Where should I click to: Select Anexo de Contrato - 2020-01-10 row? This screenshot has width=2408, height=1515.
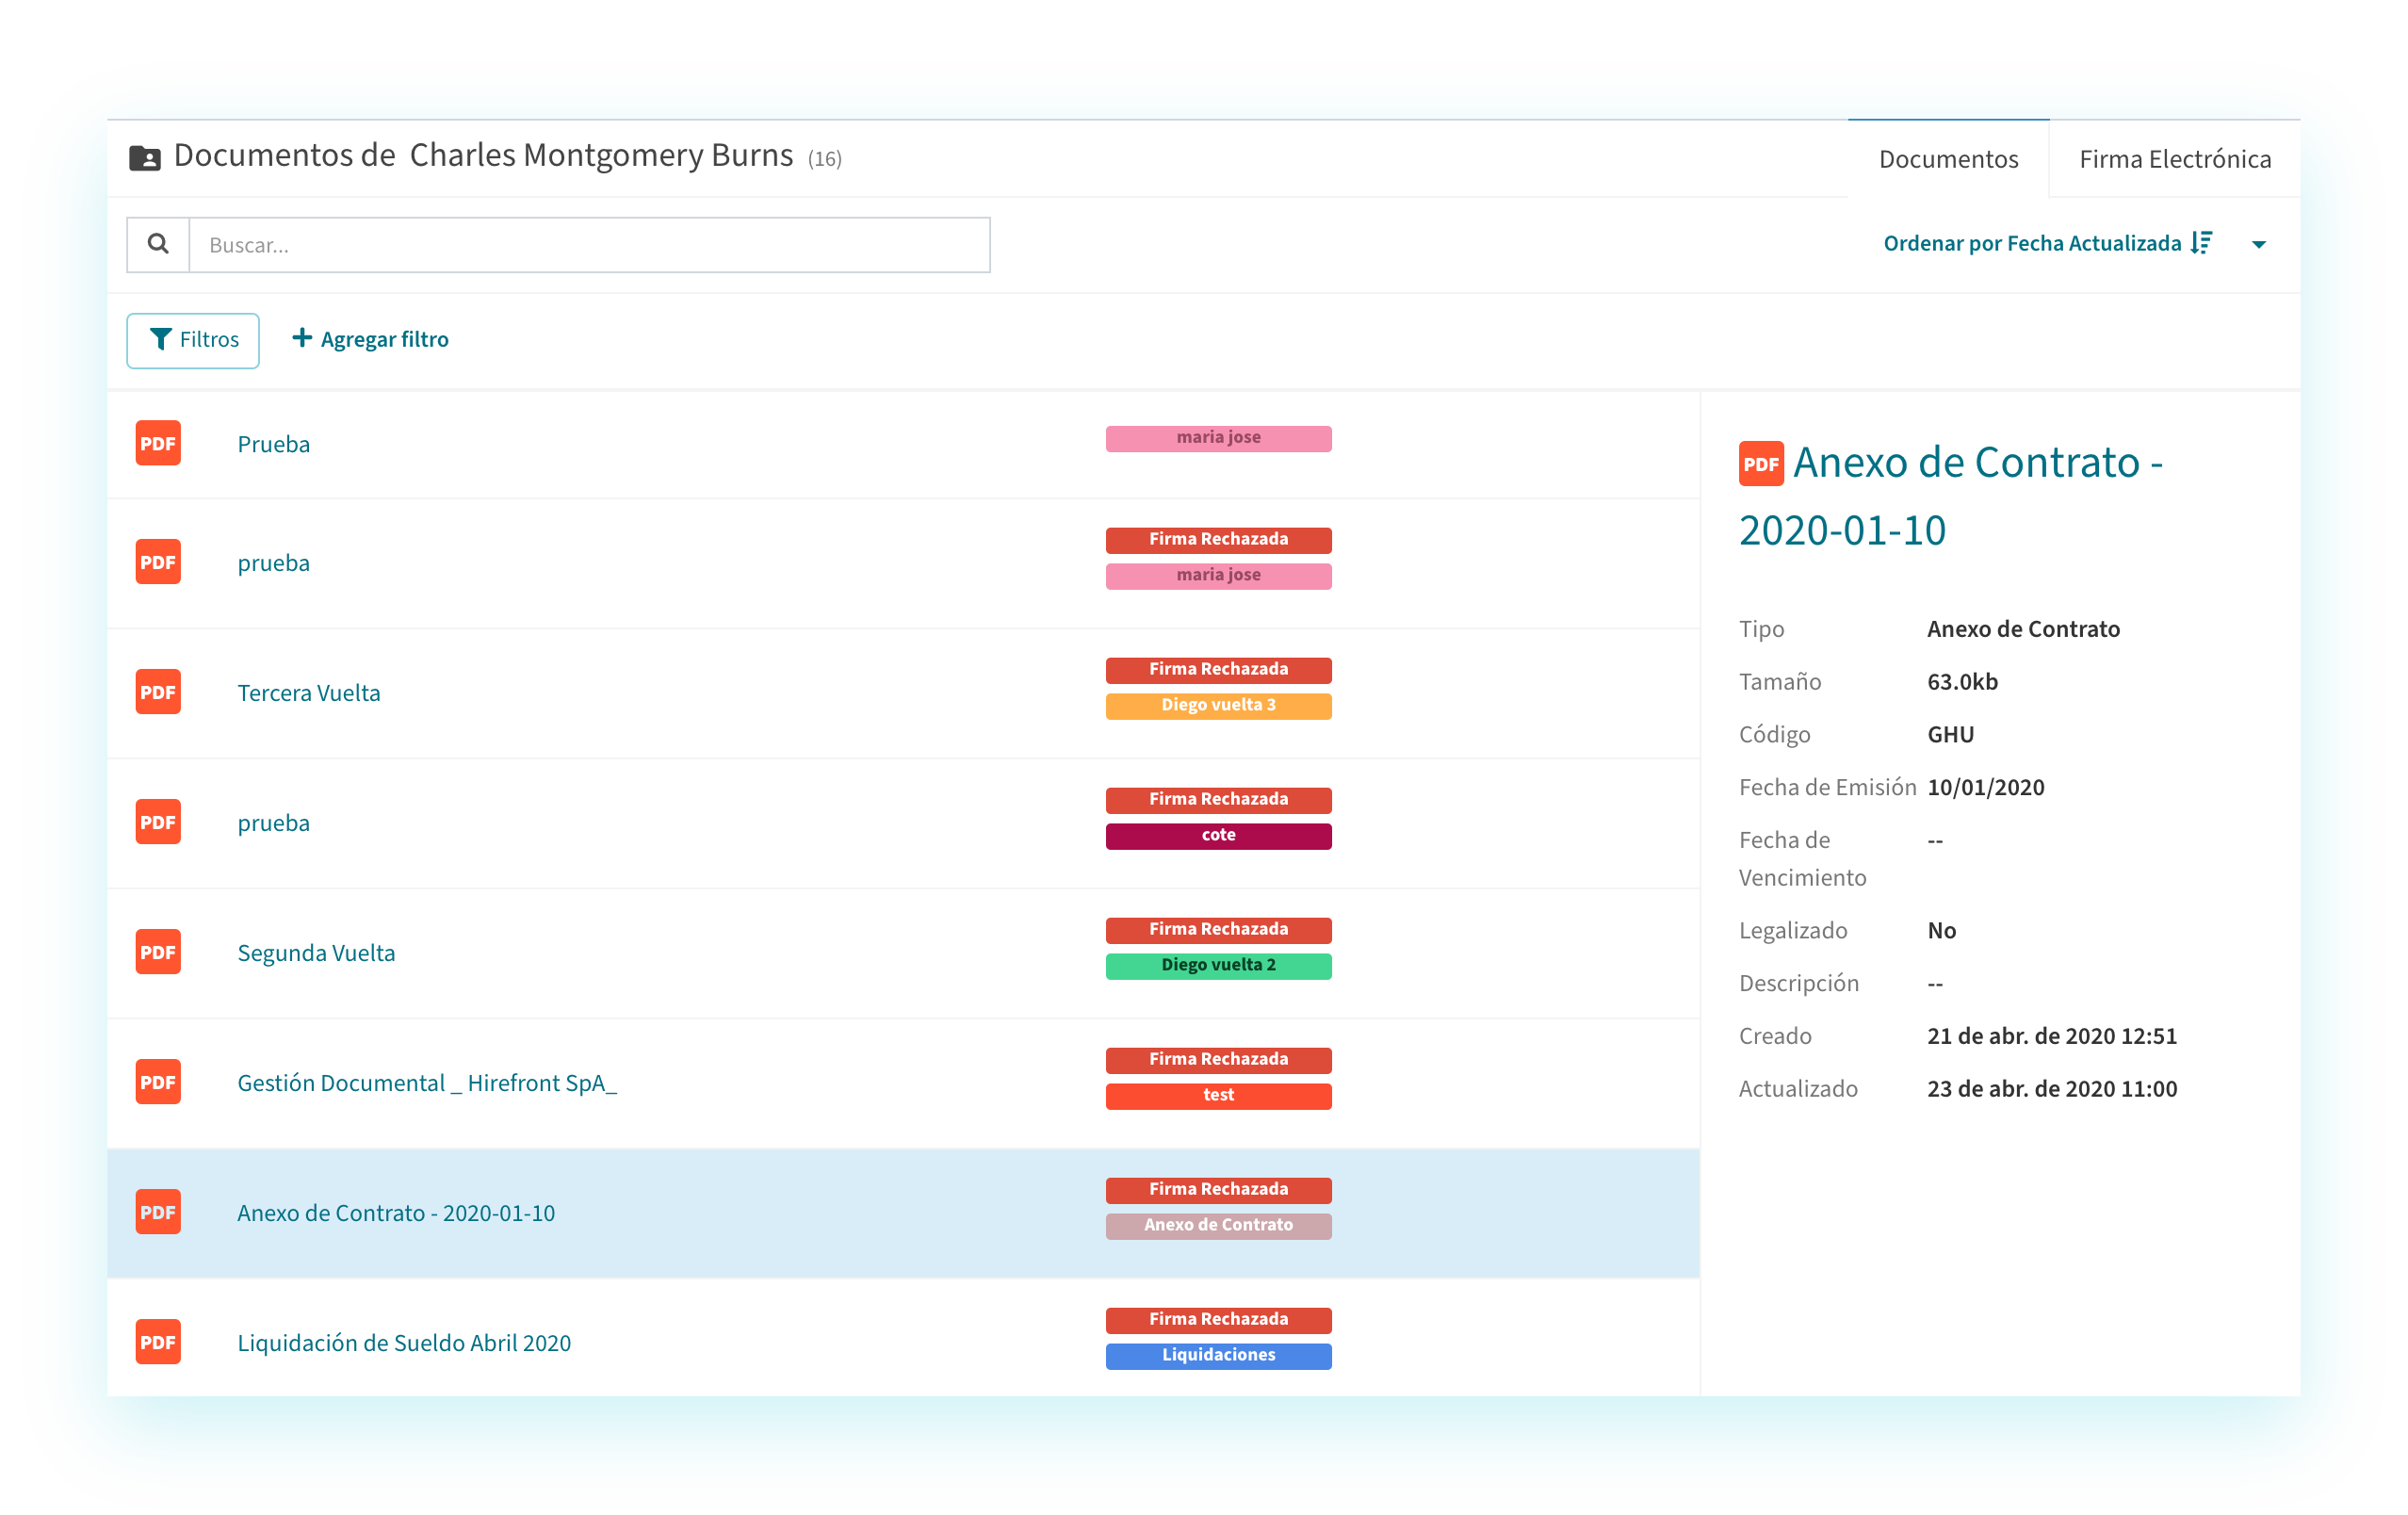coord(396,1213)
